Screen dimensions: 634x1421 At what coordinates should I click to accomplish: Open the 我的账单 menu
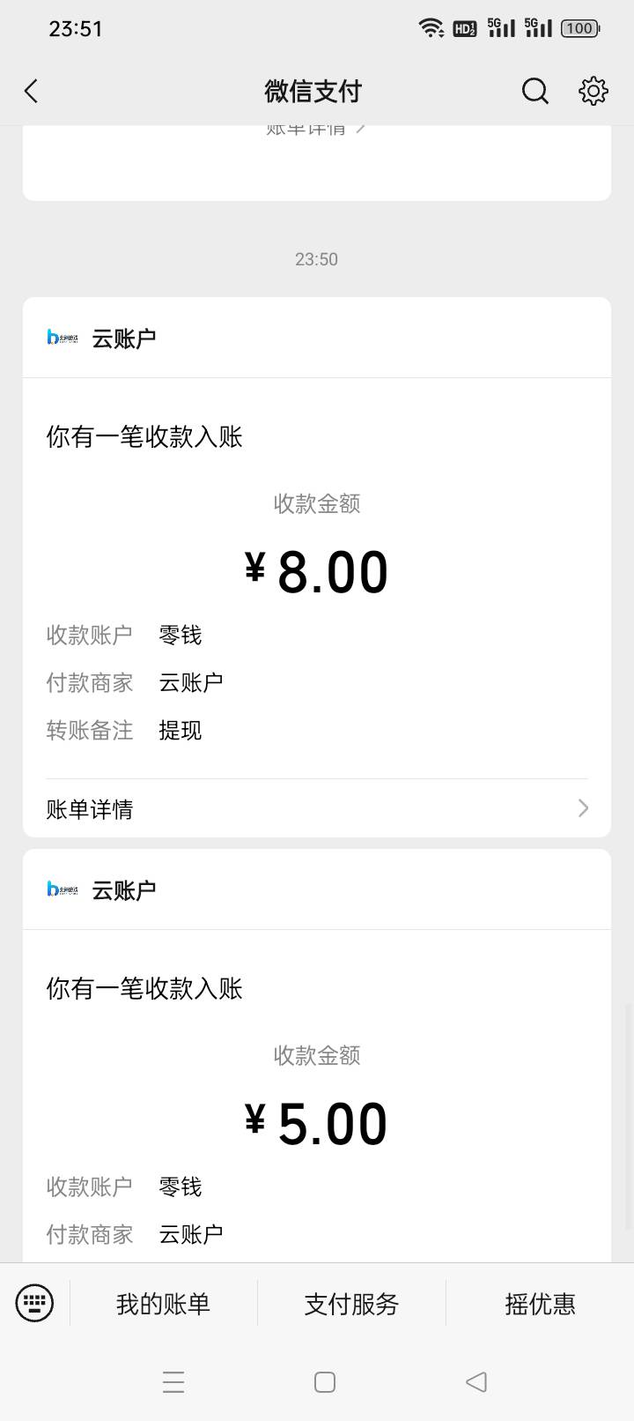tap(163, 1304)
